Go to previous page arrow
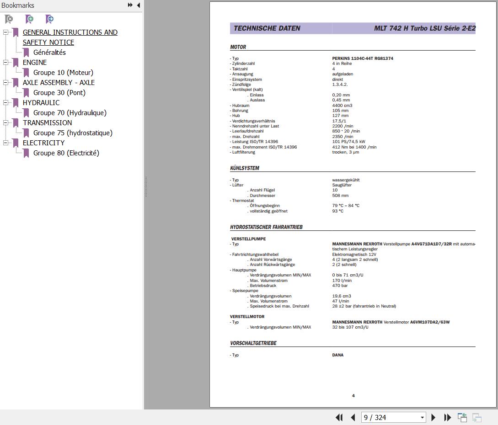498x425 pixels. coord(353,417)
